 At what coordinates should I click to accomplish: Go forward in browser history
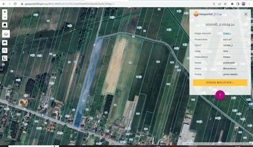tap(9, 4)
